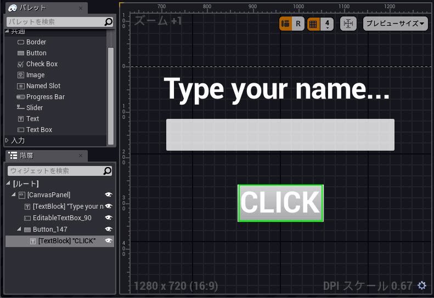The image size is (434, 298).
Task: Select the Border widget in the palette
Action: (36, 42)
